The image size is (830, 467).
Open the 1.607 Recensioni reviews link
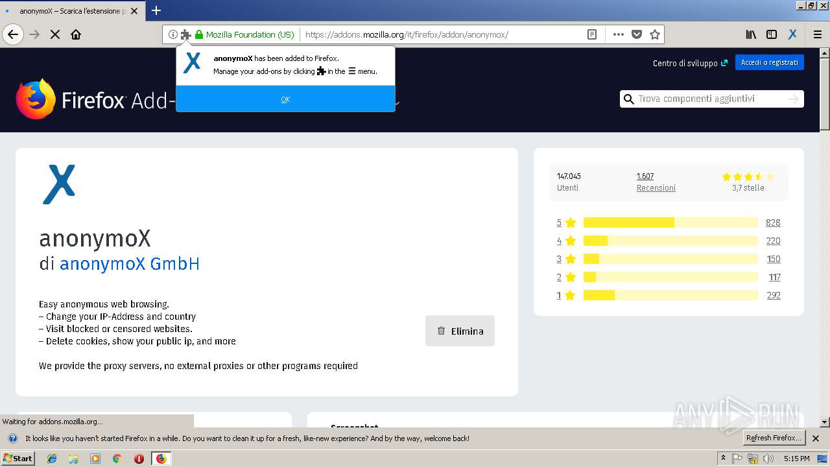pyautogui.click(x=656, y=182)
